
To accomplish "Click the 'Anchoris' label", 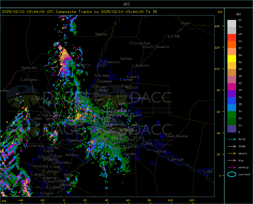I will point(72,155).
